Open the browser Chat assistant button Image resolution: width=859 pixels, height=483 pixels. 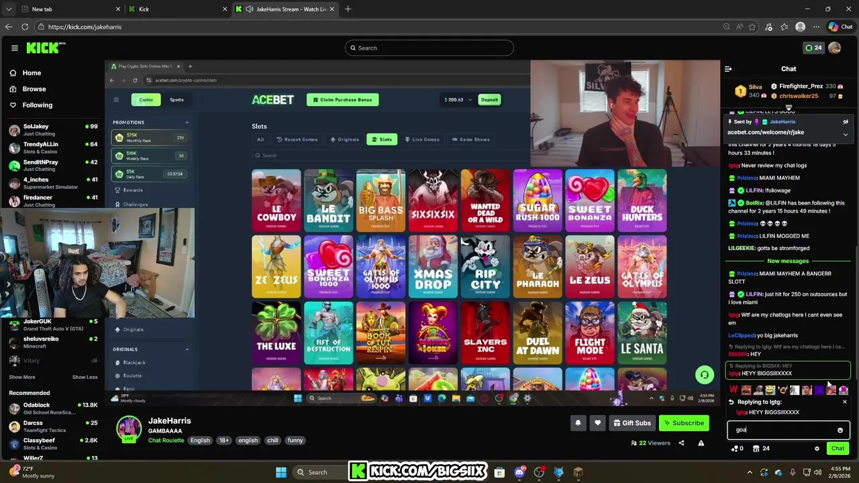click(842, 27)
